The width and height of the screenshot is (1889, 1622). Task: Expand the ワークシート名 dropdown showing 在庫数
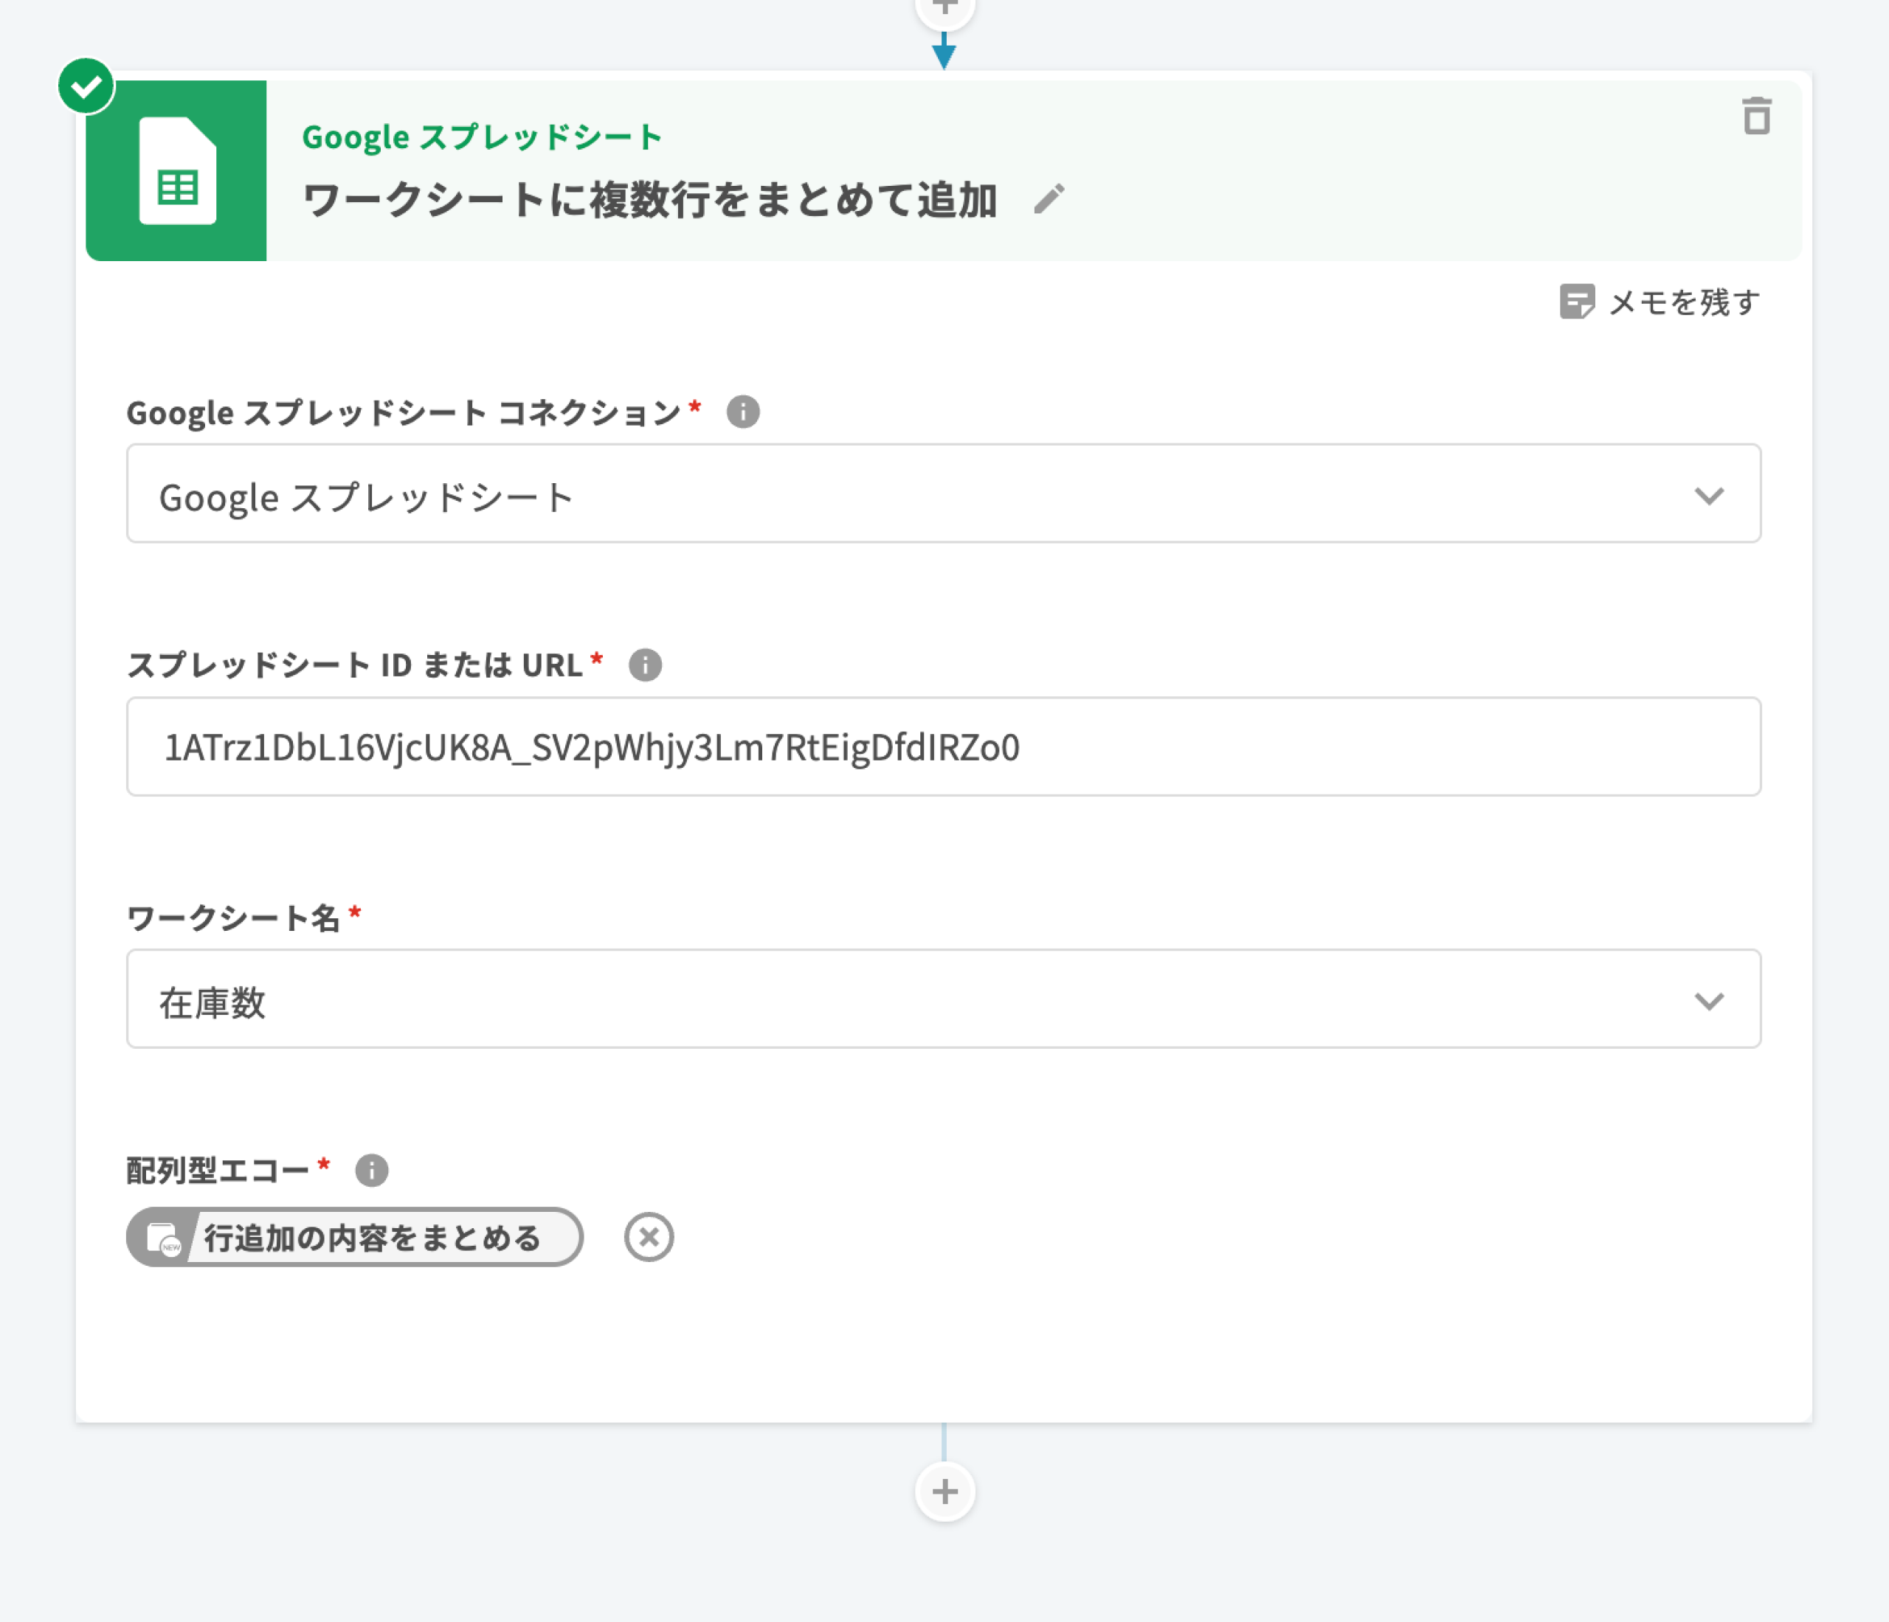(x=912, y=999)
